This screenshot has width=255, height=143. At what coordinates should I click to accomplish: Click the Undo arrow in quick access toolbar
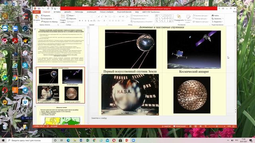(43, 8)
